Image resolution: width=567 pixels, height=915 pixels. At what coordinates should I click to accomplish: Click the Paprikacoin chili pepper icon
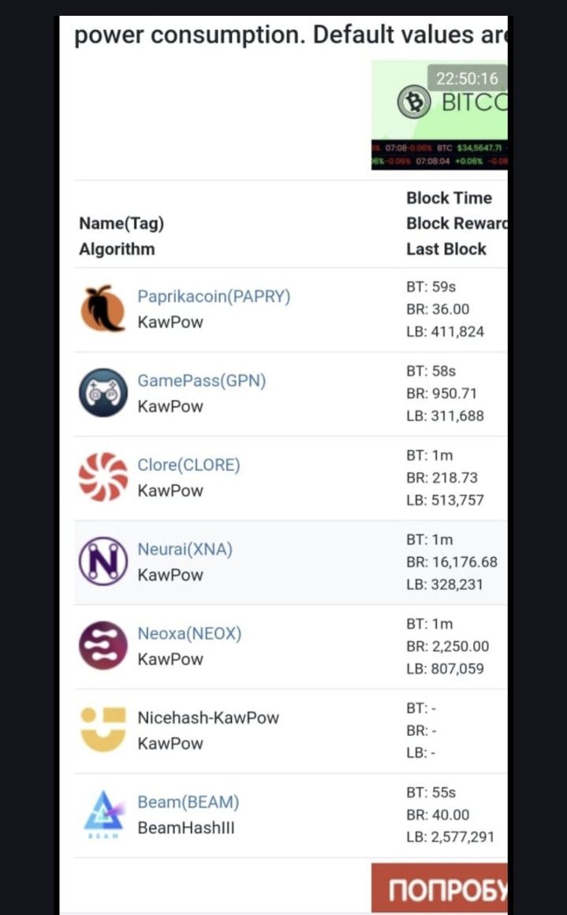(103, 308)
